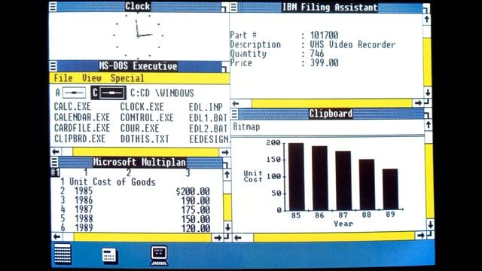This screenshot has height=271, width=482.
Task: Open the IBM Filing Assistant system menu
Action: (233, 7)
